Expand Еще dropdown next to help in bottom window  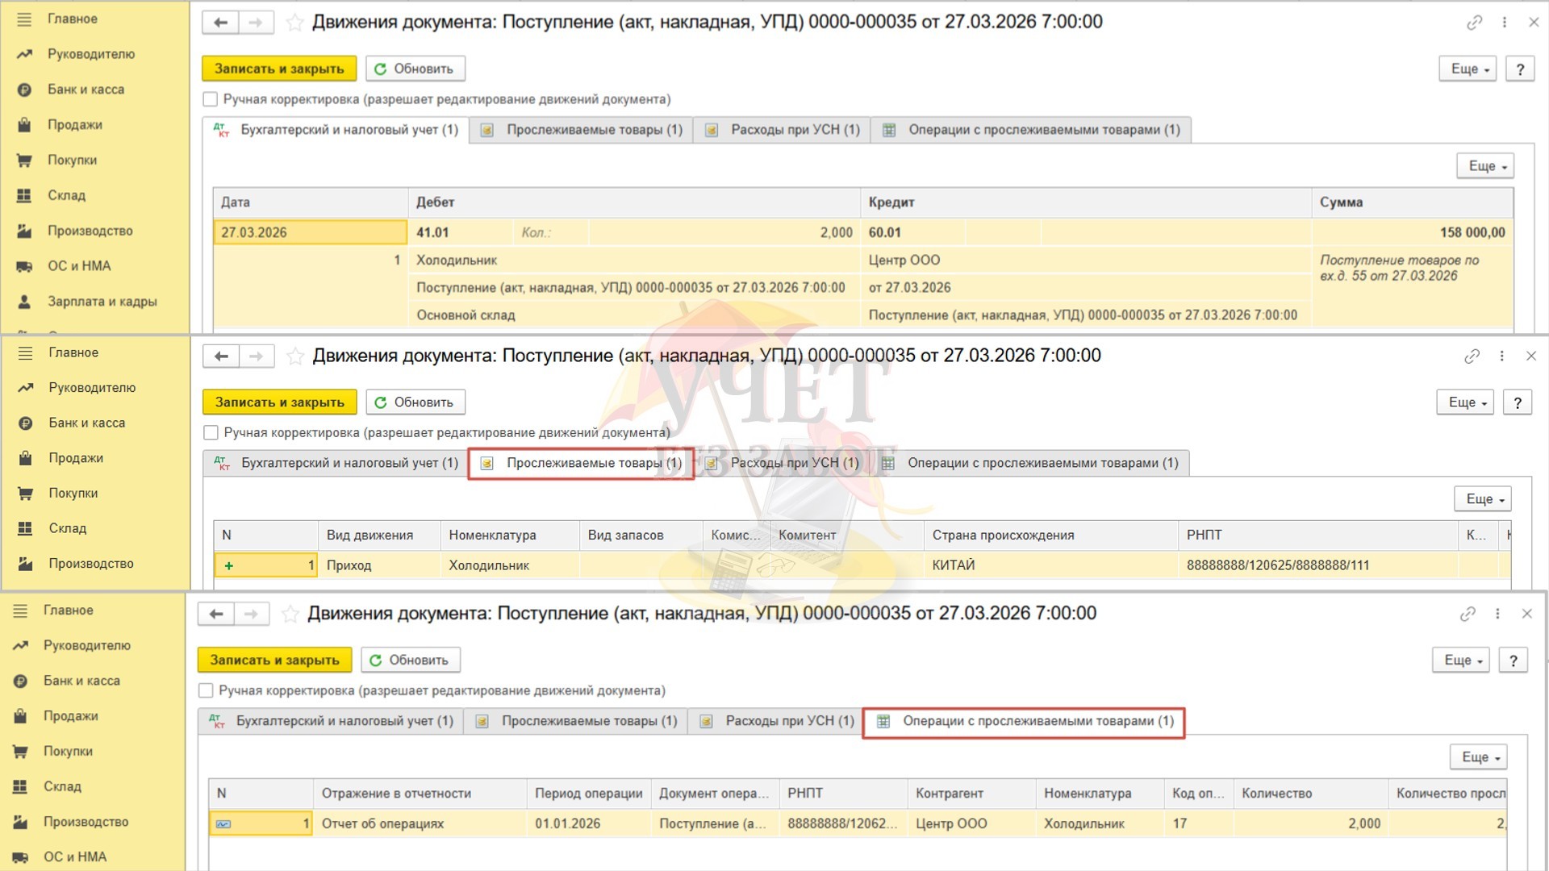[1460, 660]
